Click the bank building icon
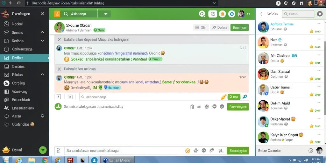The height and width of the screenshot is (163, 326). point(192,107)
